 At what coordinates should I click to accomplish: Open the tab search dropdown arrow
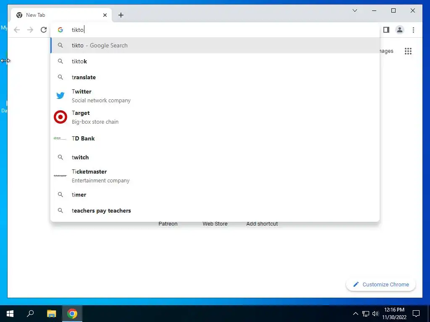pyautogui.click(x=354, y=10)
